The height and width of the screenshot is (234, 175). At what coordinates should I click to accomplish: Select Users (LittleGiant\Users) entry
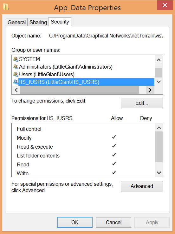click(47, 74)
